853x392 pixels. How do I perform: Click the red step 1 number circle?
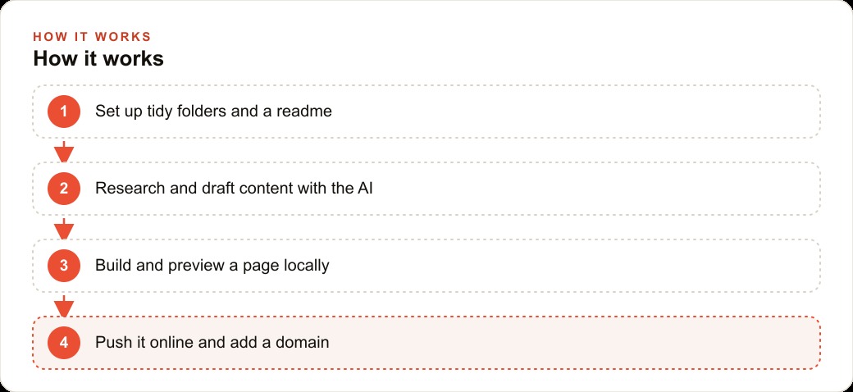tap(64, 112)
